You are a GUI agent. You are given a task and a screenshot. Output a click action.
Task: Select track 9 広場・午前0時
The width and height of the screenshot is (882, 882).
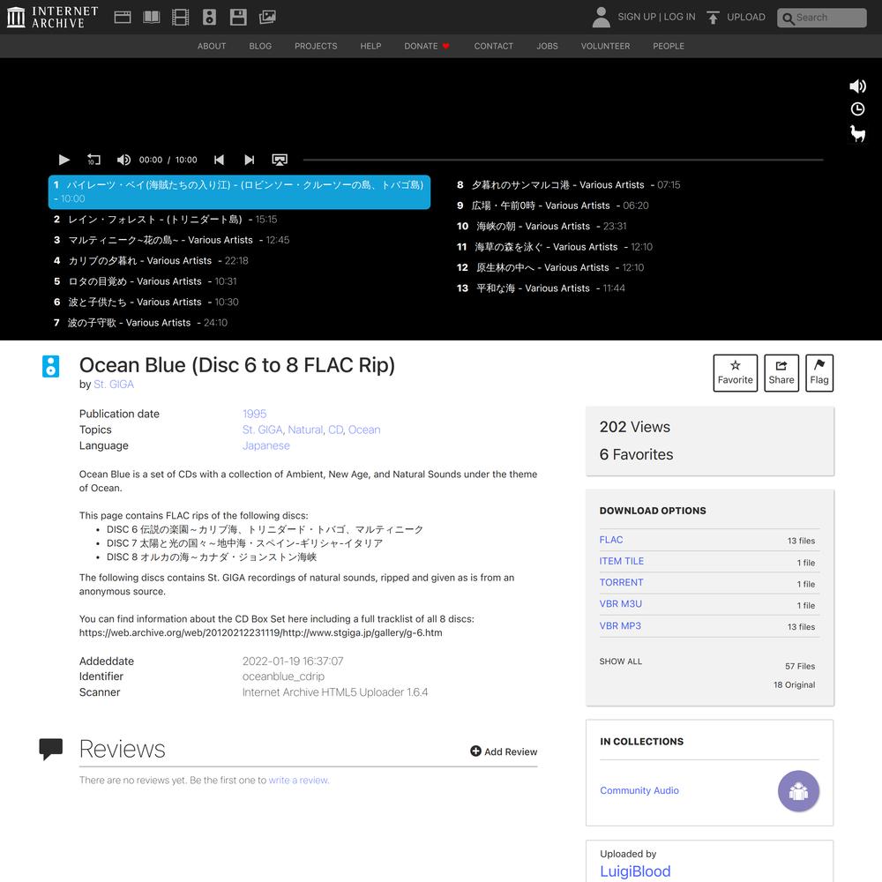pos(552,206)
